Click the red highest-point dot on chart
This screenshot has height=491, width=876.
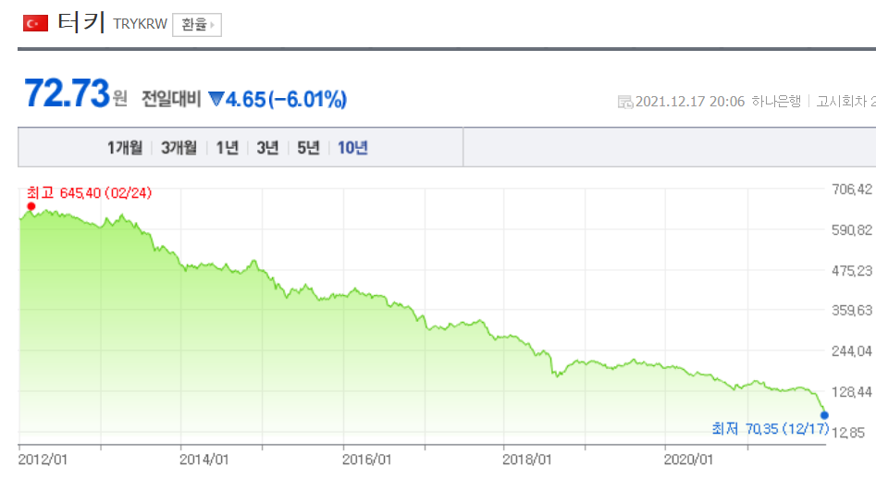point(31,206)
